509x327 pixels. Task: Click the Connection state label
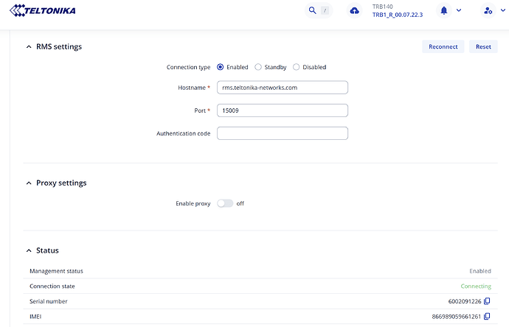52,286
